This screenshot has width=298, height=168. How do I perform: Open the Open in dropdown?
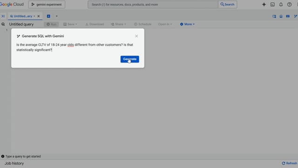click(x=165, y=24)
